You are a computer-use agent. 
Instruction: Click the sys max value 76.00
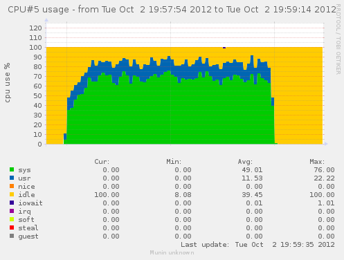324,170
